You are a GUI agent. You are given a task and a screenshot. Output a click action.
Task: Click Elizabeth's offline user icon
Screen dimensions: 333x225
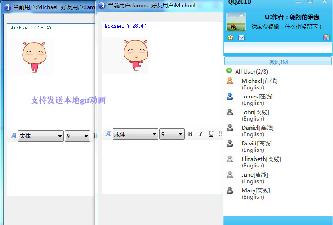(x=230, y=159)
